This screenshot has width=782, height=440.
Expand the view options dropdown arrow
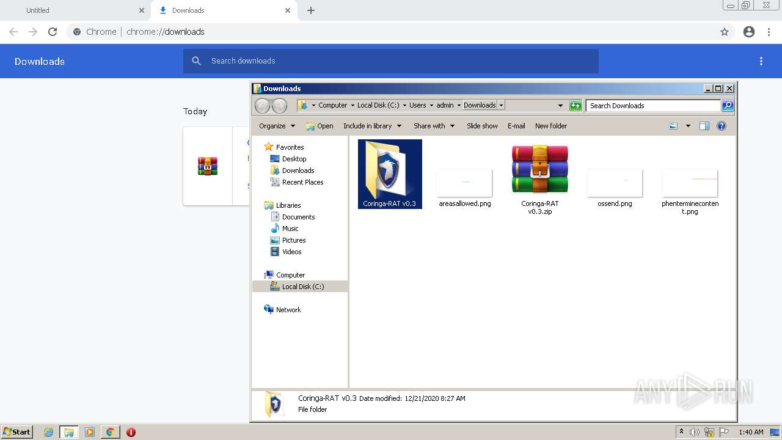point(688,126)
